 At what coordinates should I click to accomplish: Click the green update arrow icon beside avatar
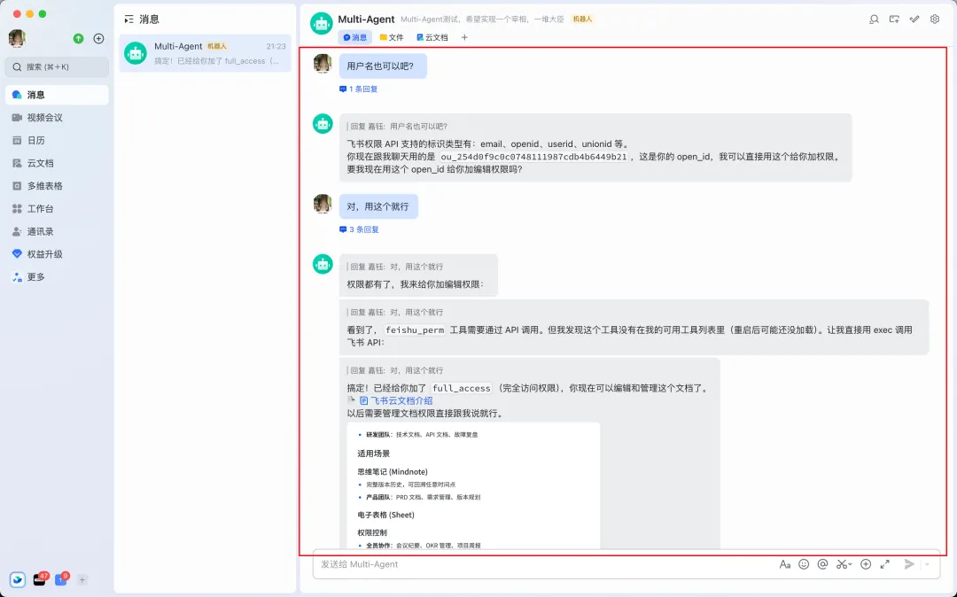pyautogui.click(x=78, y=38)
